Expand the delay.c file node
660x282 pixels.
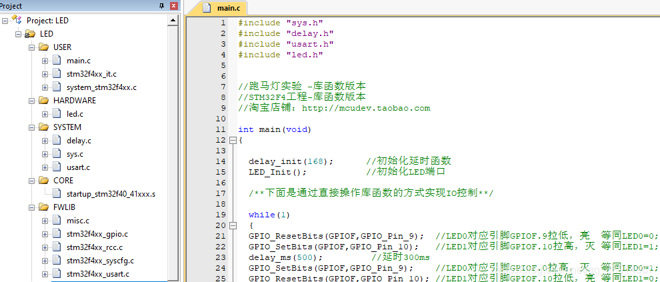45,141
